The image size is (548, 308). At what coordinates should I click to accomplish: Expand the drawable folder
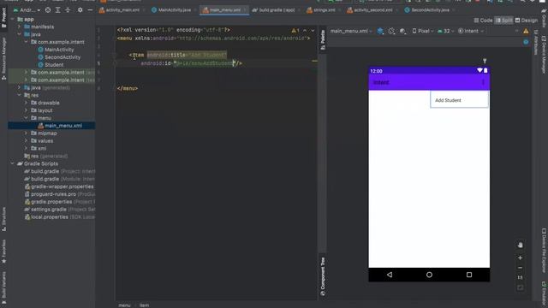26,103
